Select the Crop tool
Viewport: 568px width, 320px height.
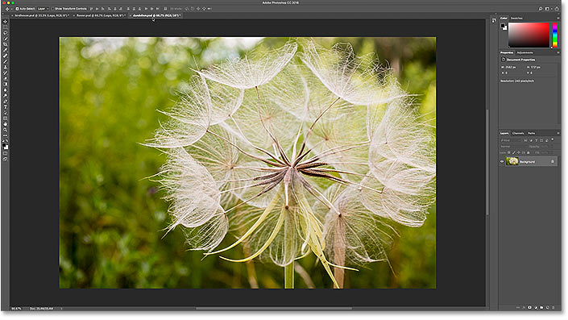coord(5,44)
